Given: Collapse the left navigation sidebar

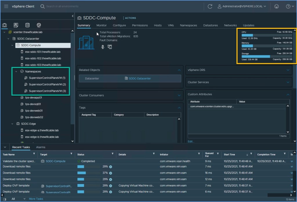Looking at the screenshot, I should pyautogui.click(x=73, y=16).
